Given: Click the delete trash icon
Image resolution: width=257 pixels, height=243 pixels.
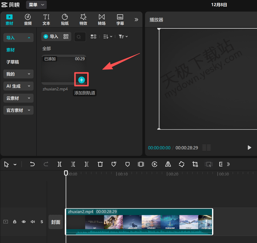Looking at the screenshot, I should (100, 164).
